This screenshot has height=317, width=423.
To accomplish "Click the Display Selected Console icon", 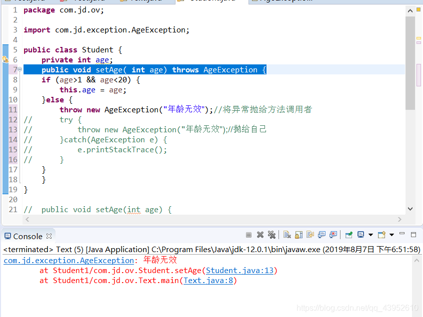I will 360,235.
